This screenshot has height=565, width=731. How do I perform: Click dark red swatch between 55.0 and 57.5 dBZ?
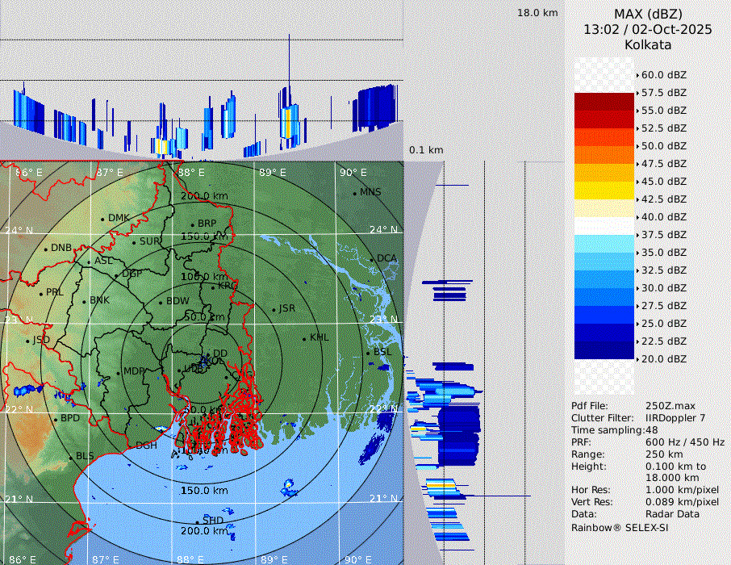click(604, 102)
